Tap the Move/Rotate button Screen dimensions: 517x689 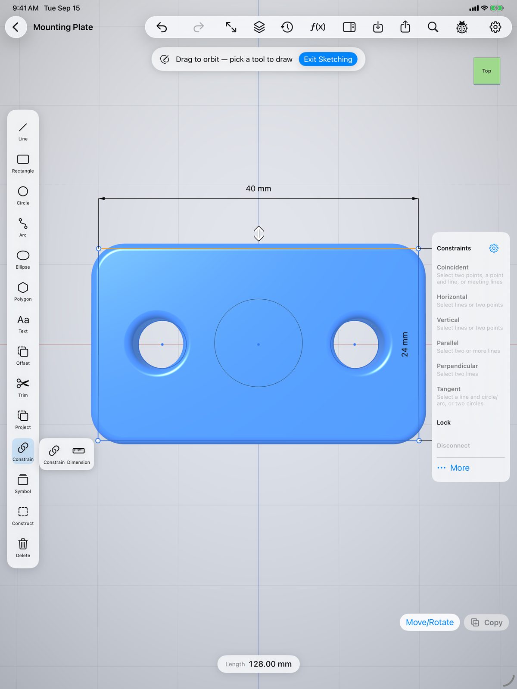(x=430, y=622)
